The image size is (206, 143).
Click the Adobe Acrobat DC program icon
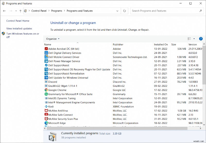pyautogui.click(x=46, y=49)
